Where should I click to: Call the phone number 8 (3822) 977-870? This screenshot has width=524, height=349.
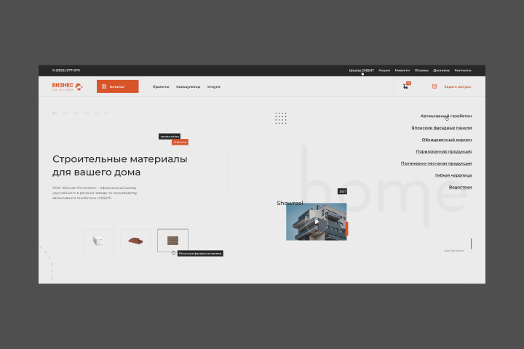66,71
